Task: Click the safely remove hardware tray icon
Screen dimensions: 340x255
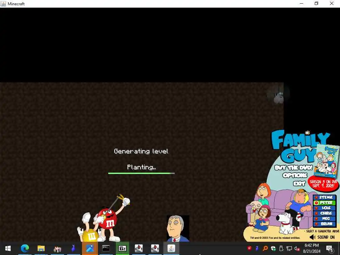Action: point(281,248)
